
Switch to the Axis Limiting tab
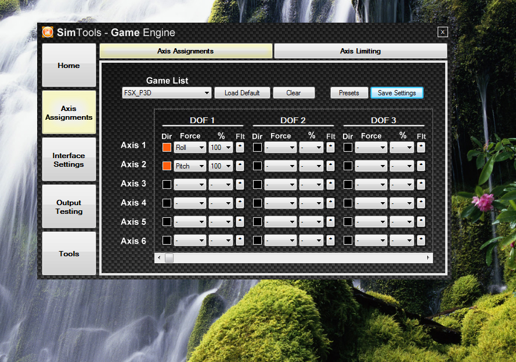pos(360,51)
